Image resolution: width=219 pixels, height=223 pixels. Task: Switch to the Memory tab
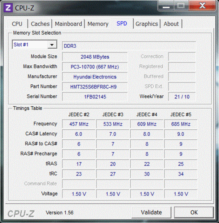point(98,24)
